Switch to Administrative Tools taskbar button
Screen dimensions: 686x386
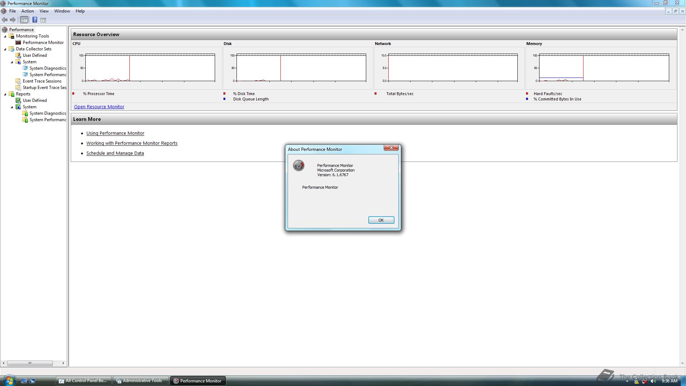(140, 381)
